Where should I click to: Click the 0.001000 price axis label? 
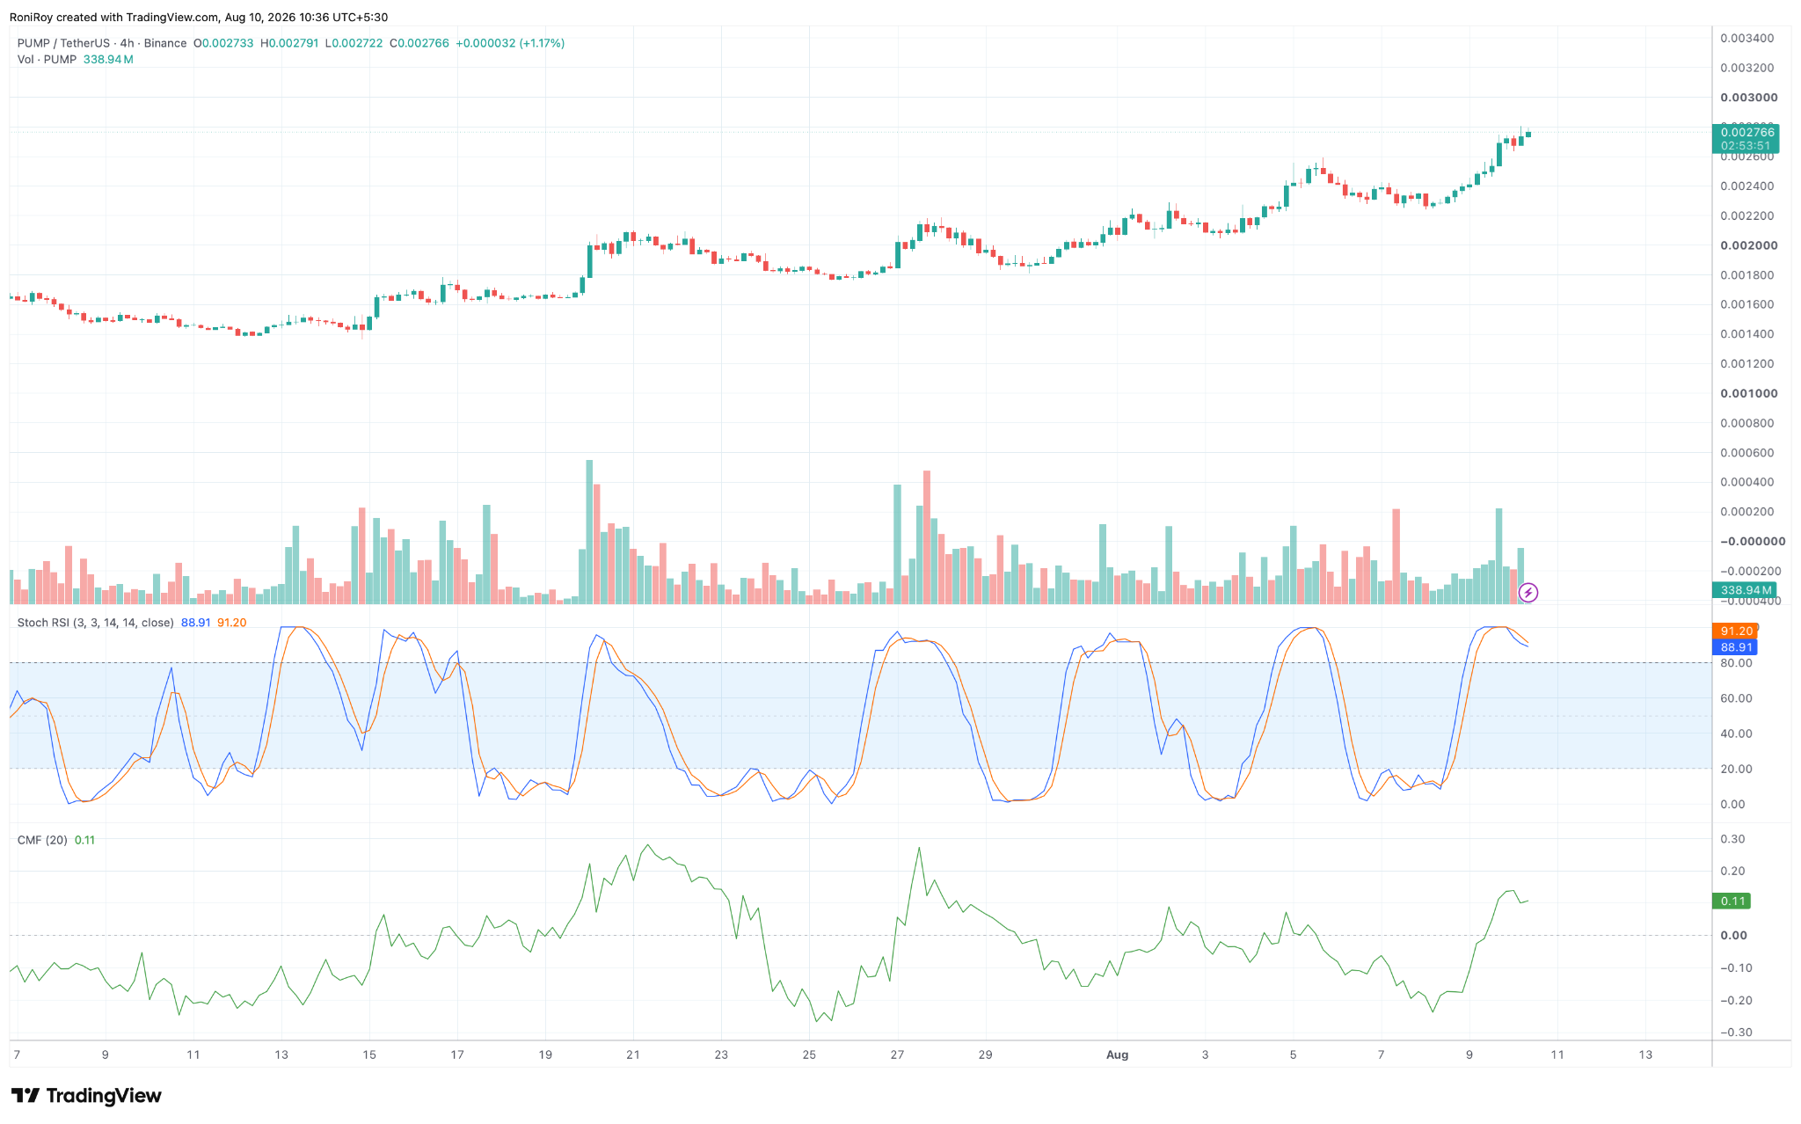coord(1748,393)
